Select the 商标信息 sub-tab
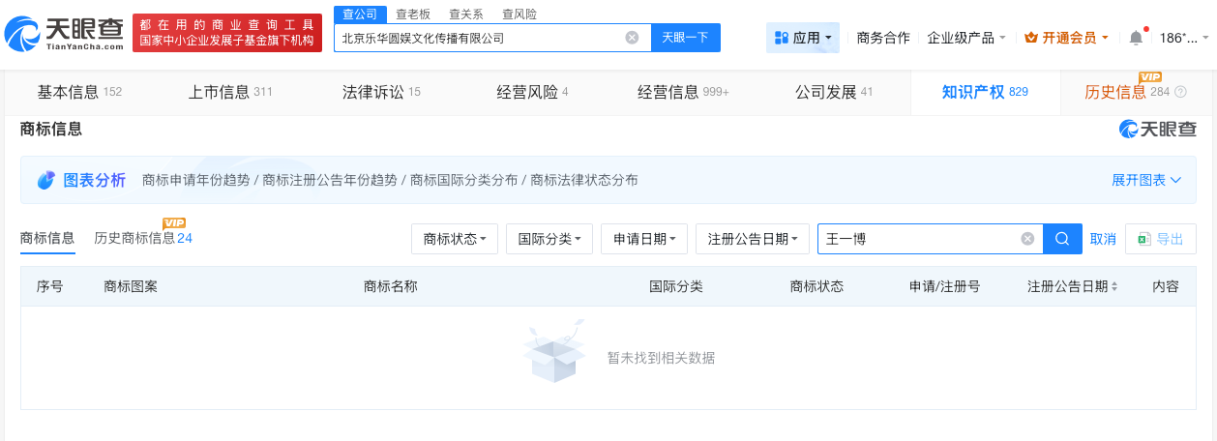Viewport: 1217px width, 441px height. 47,238
